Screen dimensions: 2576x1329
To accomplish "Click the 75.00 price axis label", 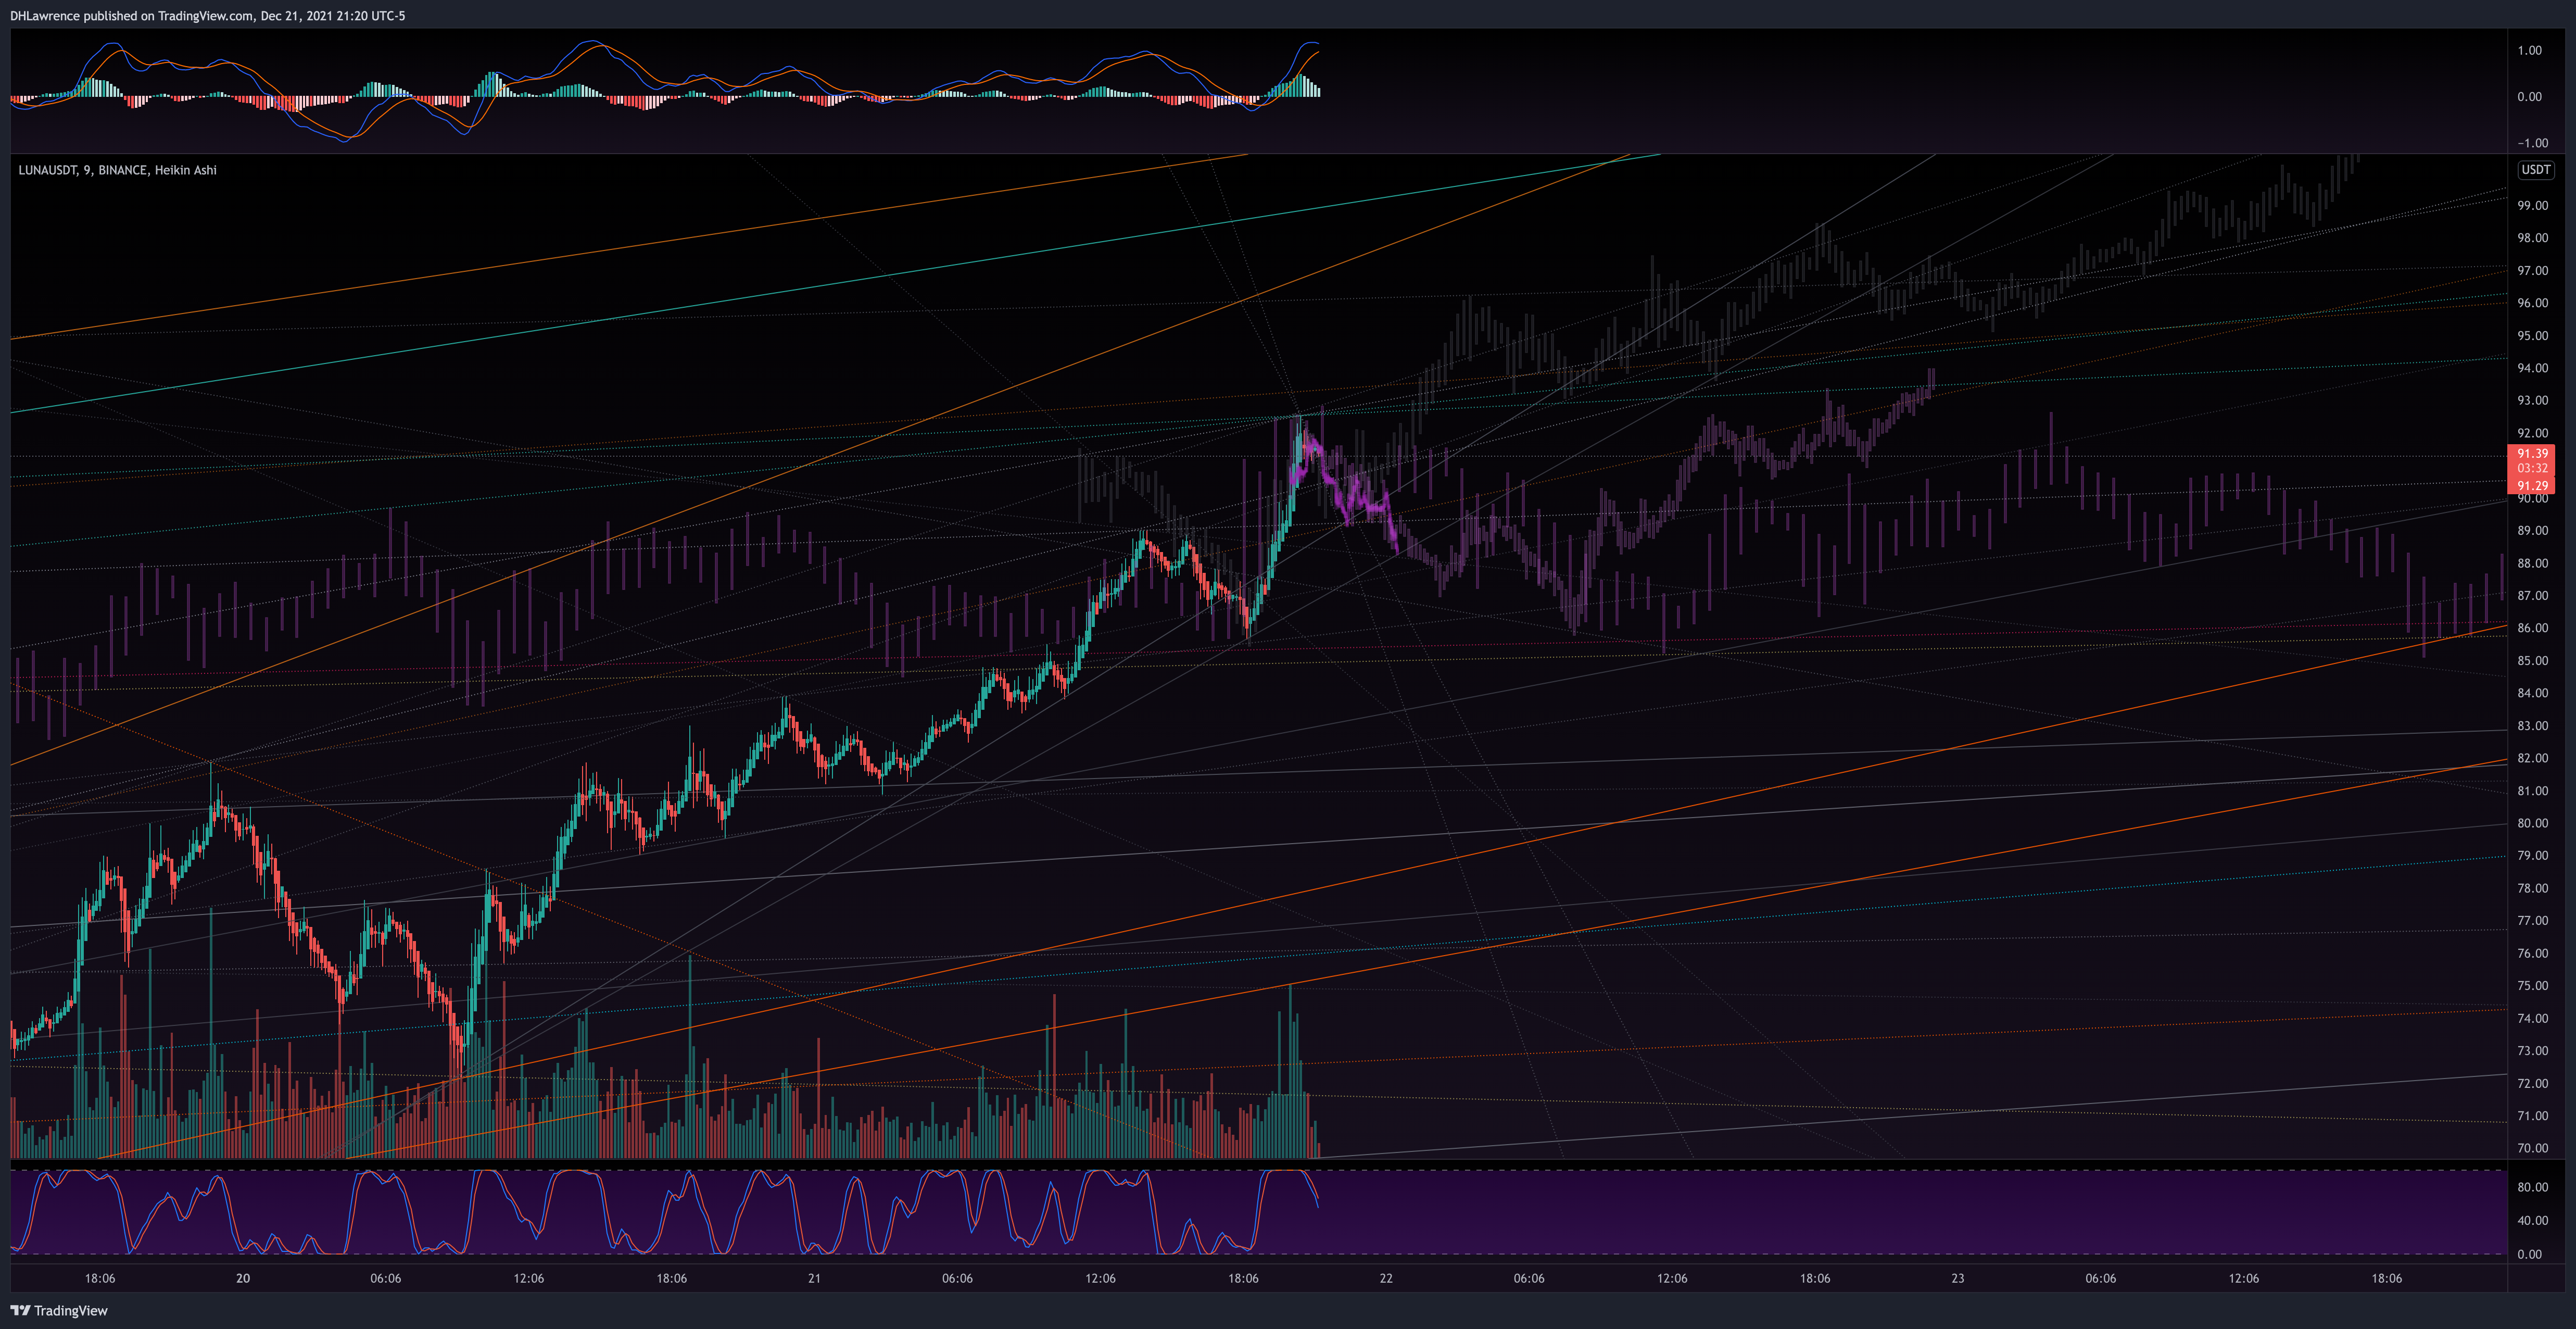I will pos(2532,985).
